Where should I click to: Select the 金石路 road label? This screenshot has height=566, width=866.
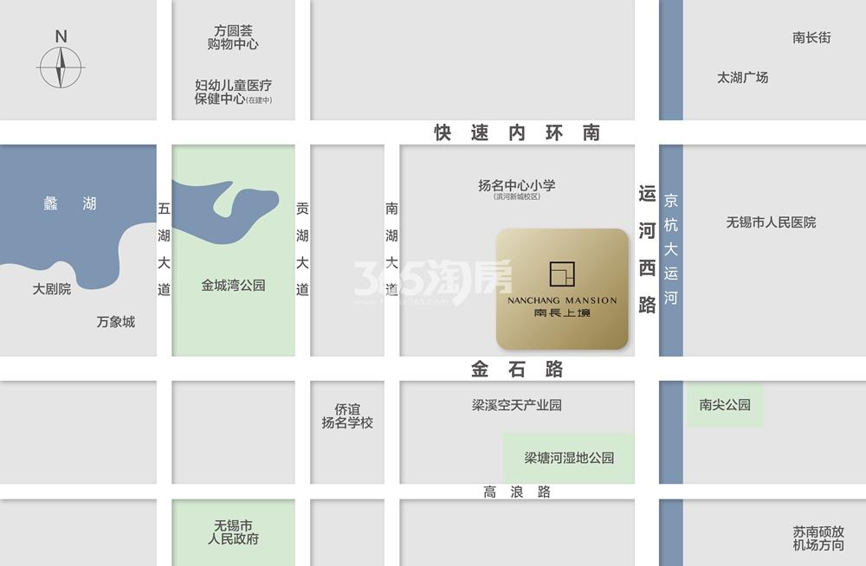tap(517, 369)
